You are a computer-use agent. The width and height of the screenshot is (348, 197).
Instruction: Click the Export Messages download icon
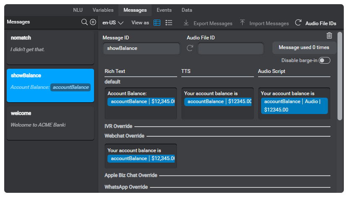[x=186, y=23]
